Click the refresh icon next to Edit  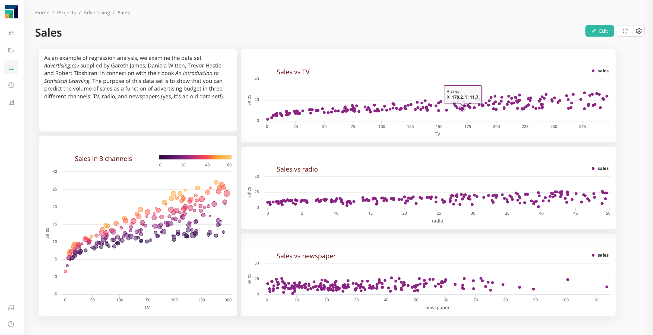tap(625, 31)
